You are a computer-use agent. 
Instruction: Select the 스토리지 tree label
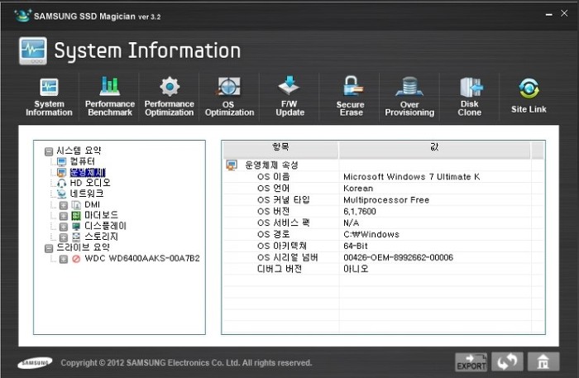tap(101, 237)
